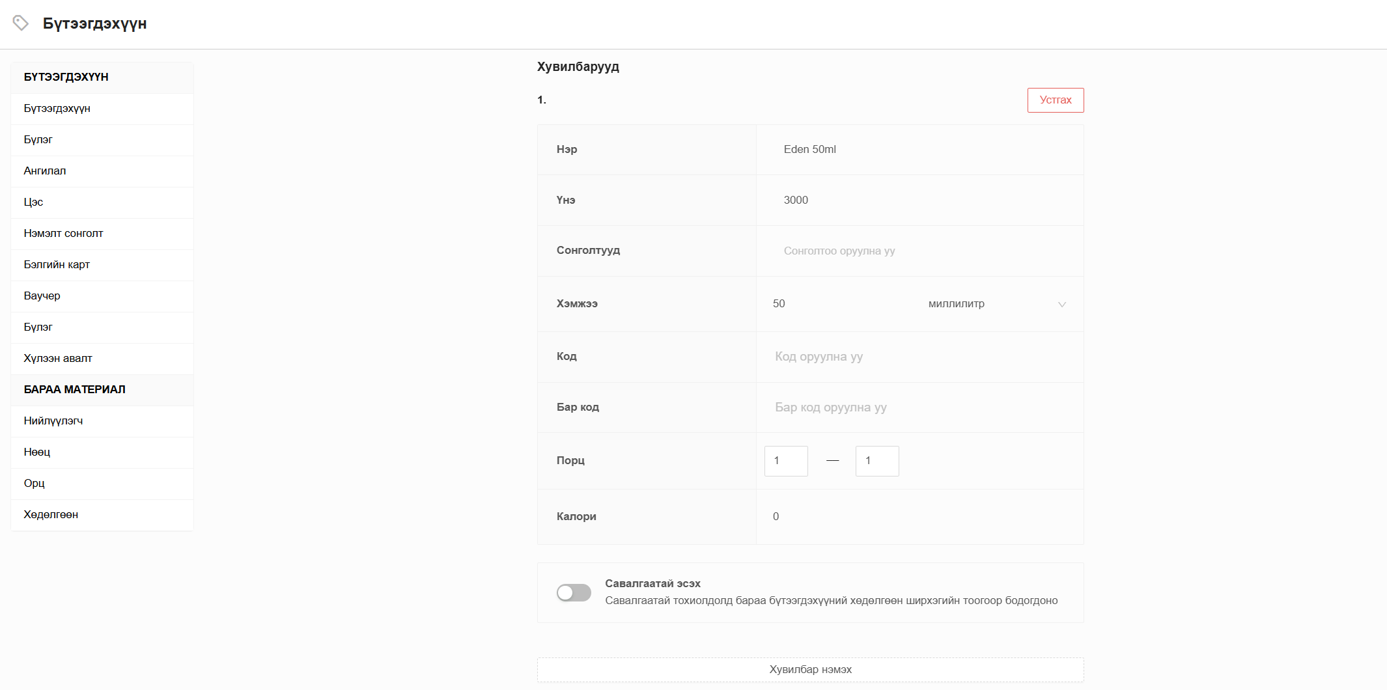Select Цэс in the sidebar

[33, 202]
